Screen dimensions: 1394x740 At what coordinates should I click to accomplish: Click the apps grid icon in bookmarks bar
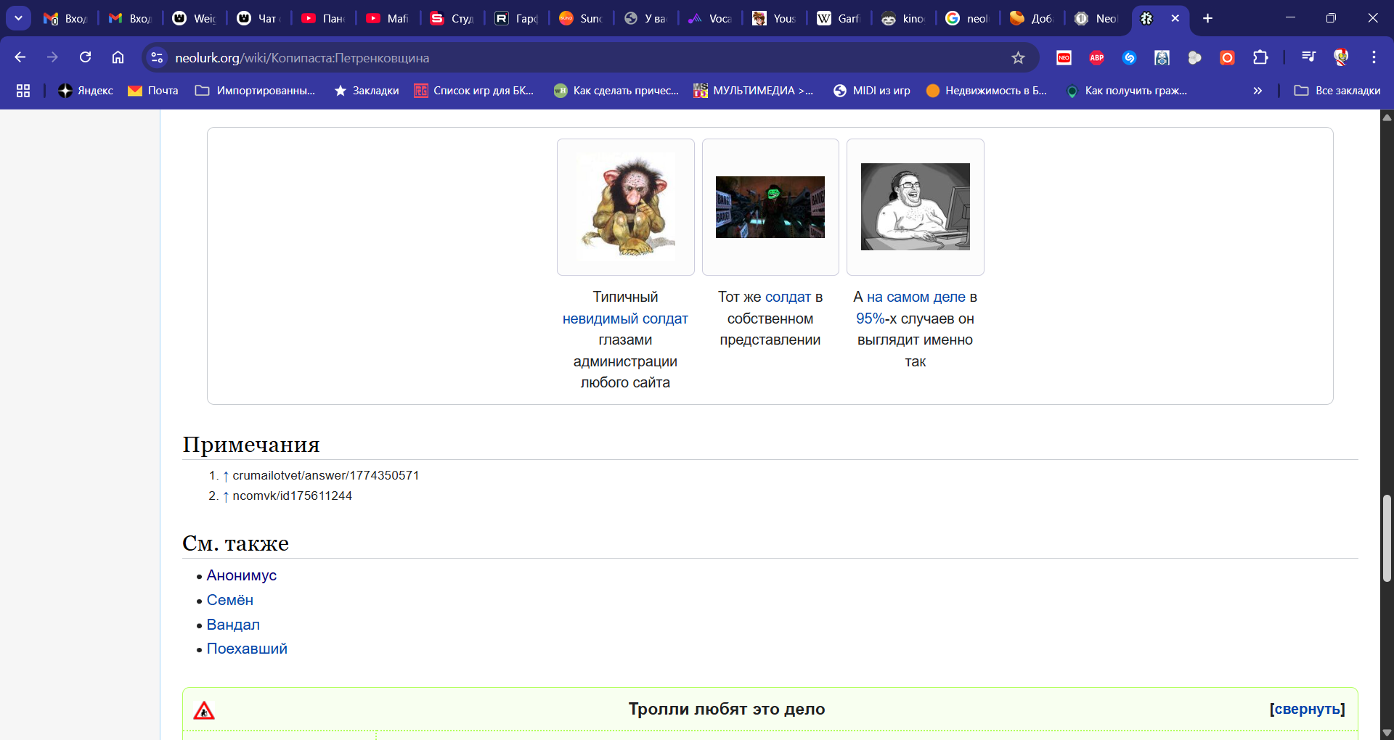23,91
